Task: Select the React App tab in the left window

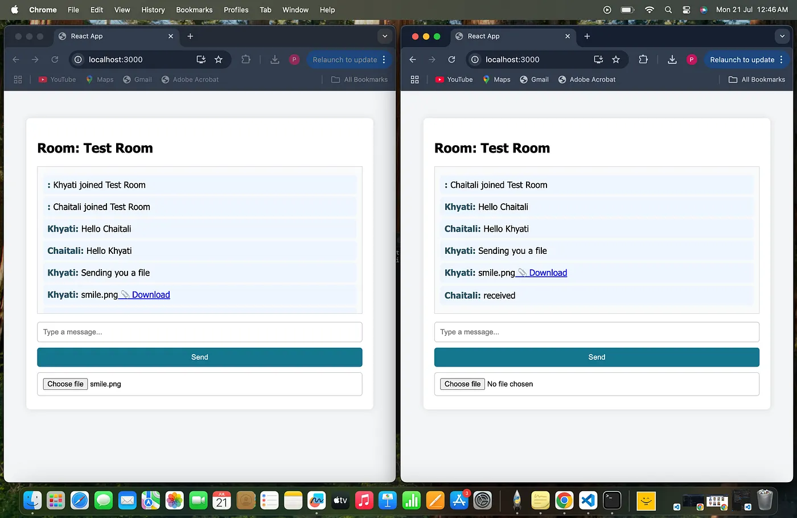Action: pyautogui.click(x=87, y=36)
